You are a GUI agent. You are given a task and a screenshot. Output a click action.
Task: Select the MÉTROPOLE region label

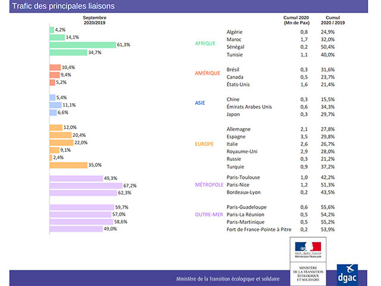coord(210,185)
